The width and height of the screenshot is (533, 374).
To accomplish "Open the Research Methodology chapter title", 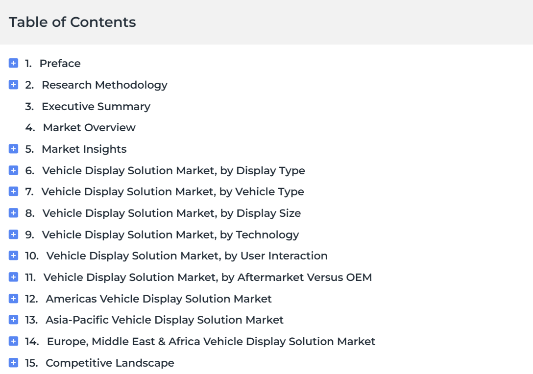I will point(105,85).
